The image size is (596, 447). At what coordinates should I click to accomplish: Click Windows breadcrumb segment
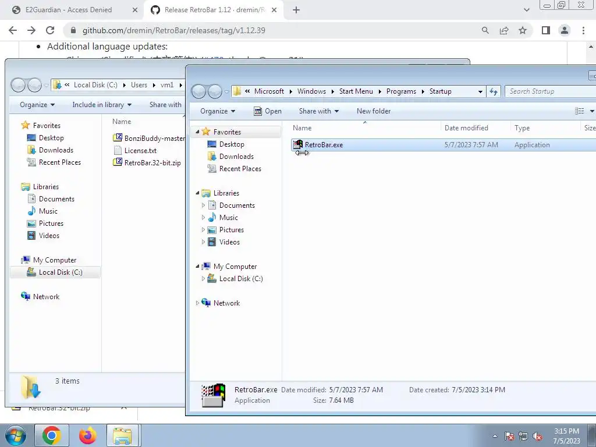pos(311,91)
